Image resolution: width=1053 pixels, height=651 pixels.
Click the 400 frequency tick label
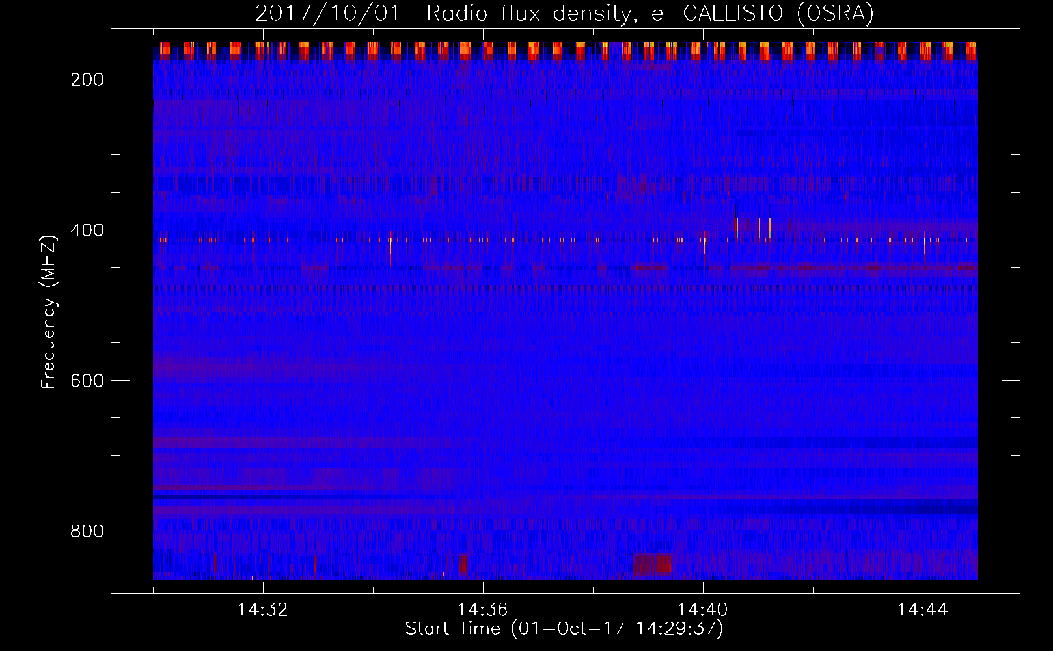point(87,230)
